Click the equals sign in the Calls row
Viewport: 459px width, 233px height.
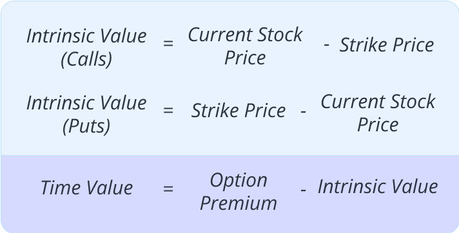168,44
